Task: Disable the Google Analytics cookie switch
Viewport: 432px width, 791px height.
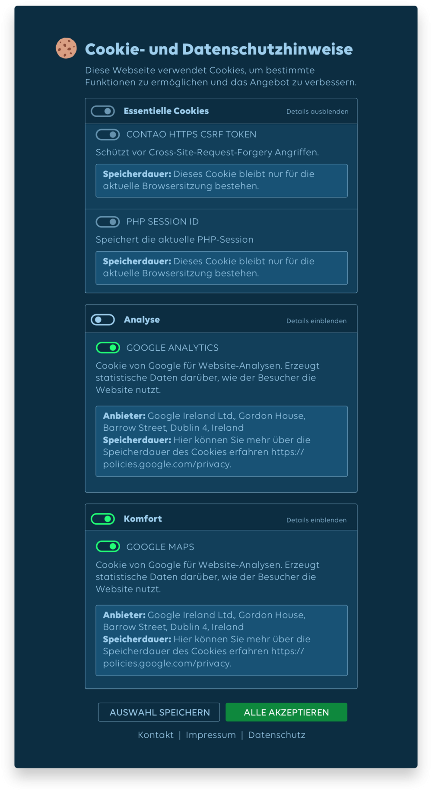Action: [108, 348]
